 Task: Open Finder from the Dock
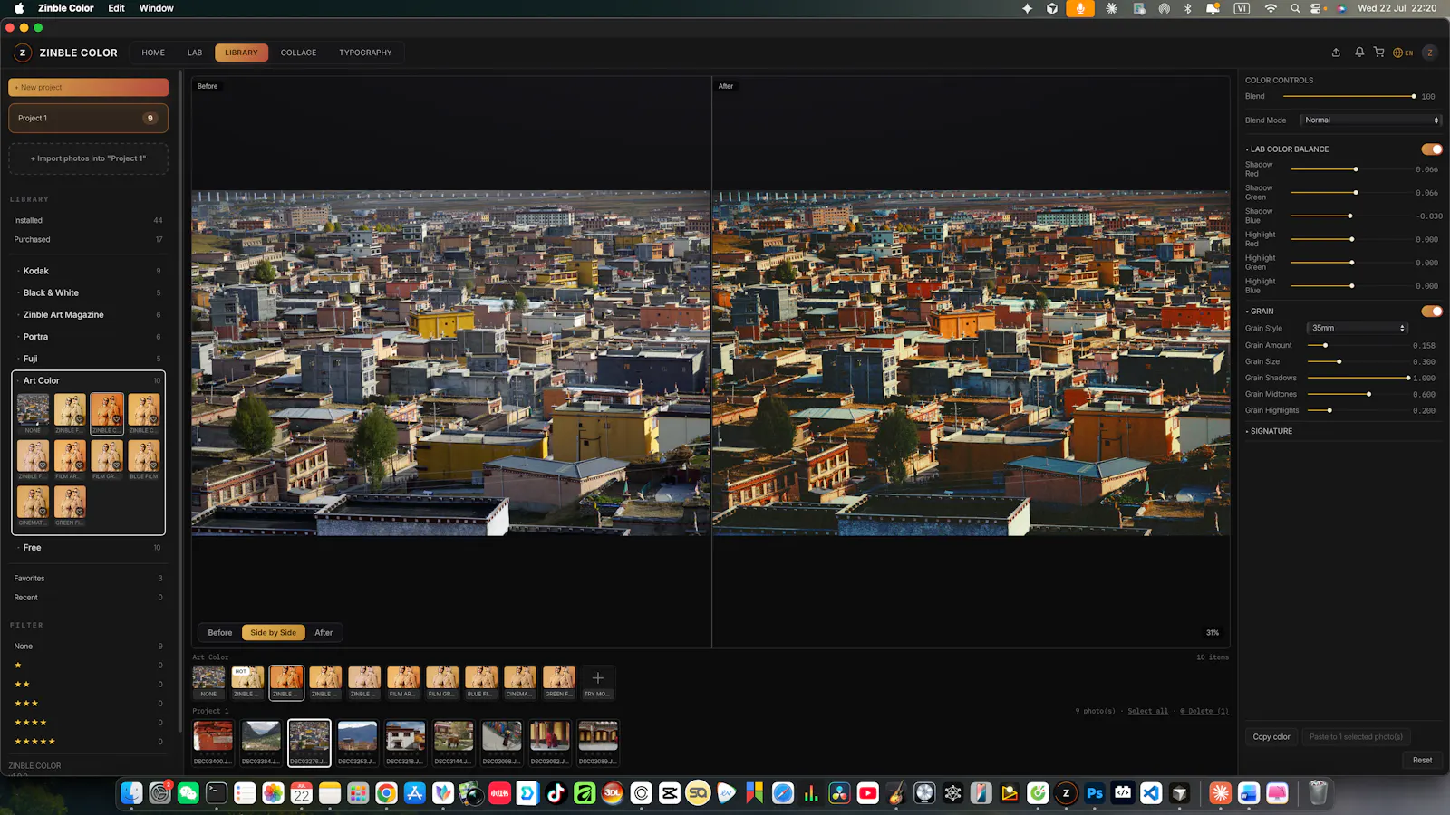(x=131, y=793)
